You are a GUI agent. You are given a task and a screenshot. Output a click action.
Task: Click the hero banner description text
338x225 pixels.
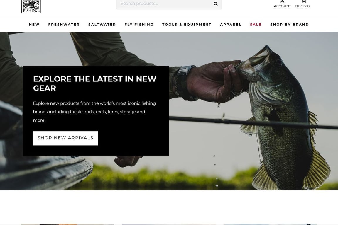pyautogui.click(x=94, y=112)
